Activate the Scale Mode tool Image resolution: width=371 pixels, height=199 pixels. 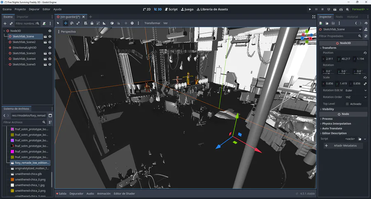tap(78, 23)
